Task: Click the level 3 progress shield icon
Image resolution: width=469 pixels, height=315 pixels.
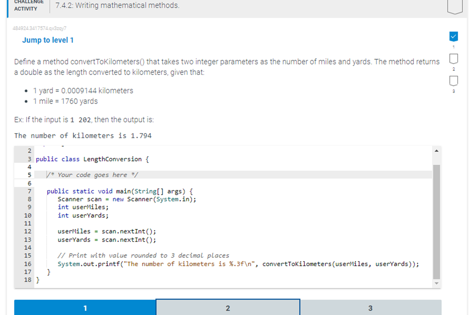Action: [454, 81]
